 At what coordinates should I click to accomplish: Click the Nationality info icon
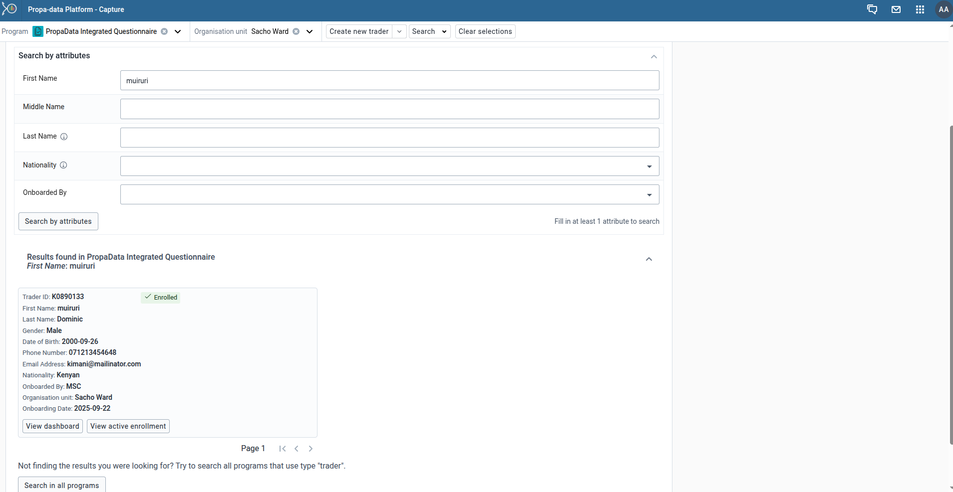pos(63,165)
